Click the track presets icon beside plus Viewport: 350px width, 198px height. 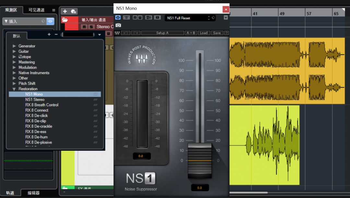coord(74,11)
